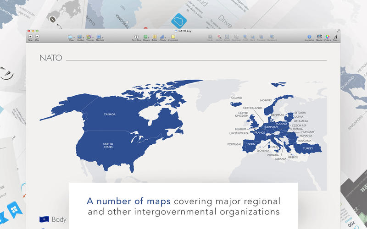Click the New slide button

coord(30,36)
